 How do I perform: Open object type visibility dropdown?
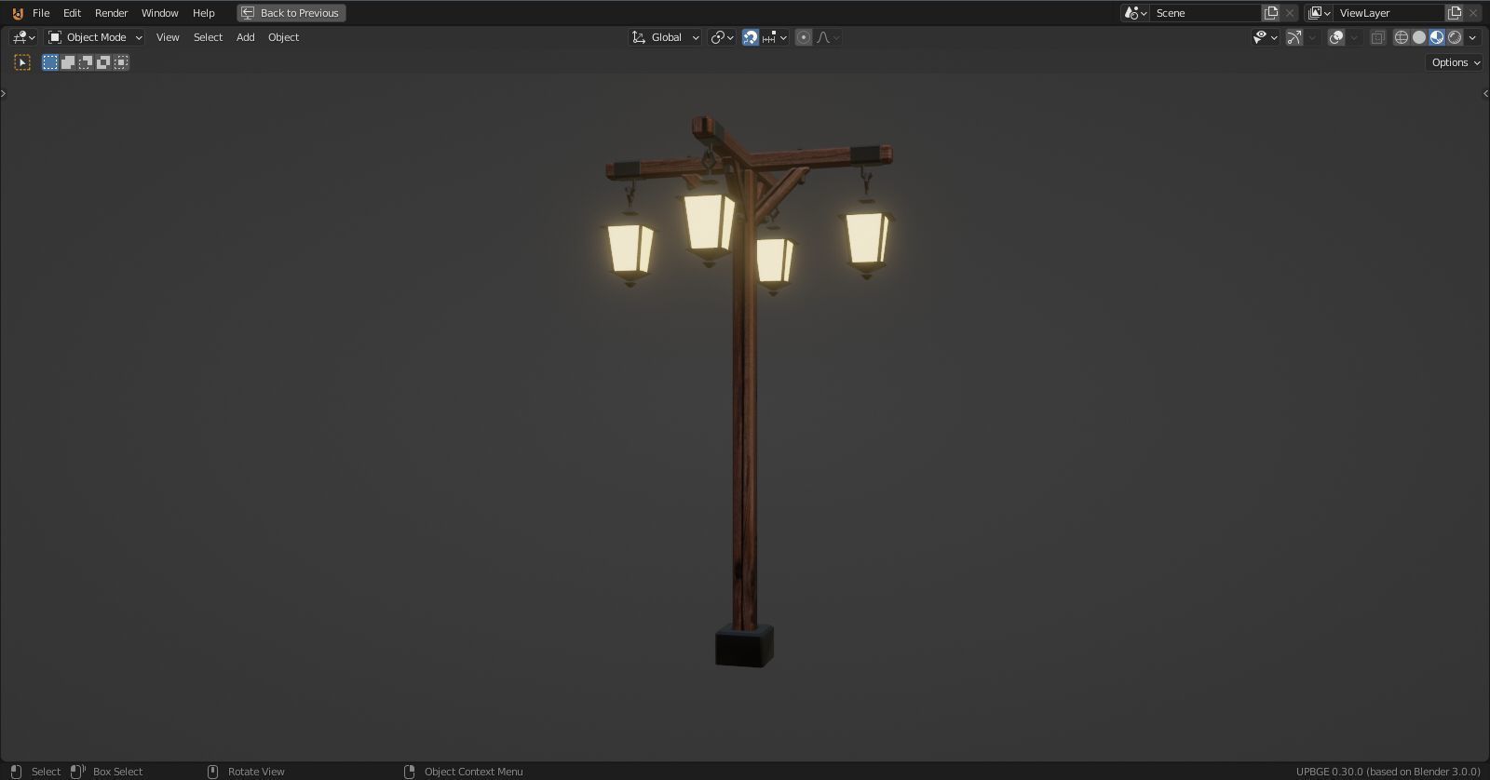point(1266,37)
